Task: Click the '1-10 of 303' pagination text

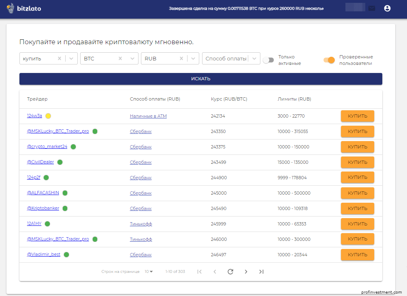Action: point(175,272)
